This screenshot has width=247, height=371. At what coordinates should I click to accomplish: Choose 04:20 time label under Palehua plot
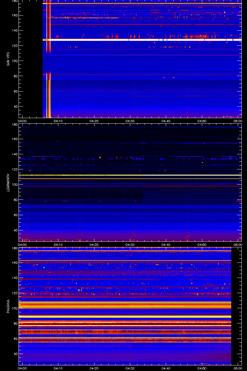pyautogui.click(x=94, y=368)
